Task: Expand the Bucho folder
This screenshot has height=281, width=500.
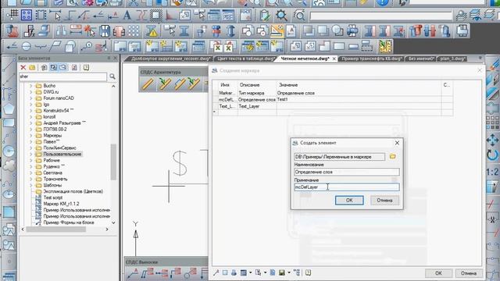Action: coord(31,86)
